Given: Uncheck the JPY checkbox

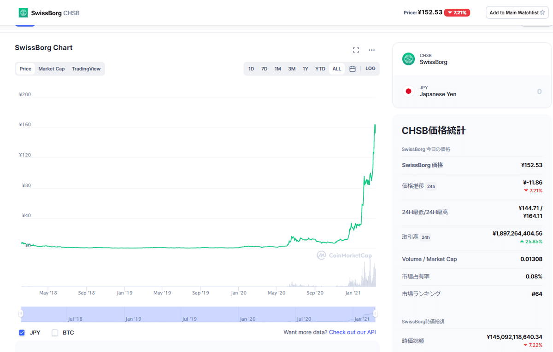Looking at the screenshot, I should pos(22,332).
